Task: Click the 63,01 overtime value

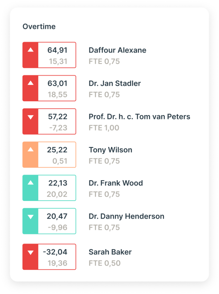Action: tap(57, 84)
